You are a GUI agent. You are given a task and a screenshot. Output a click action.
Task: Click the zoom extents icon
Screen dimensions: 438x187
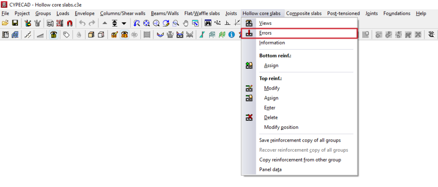tap(146, 23)
